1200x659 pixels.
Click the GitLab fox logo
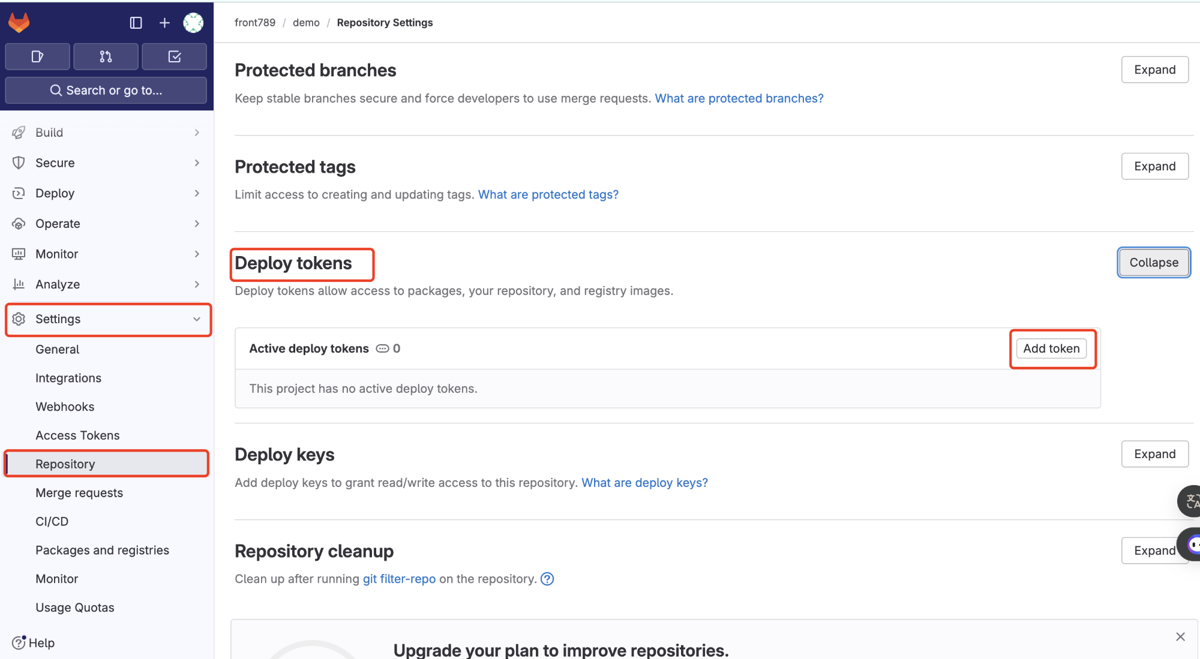coord(19,23)
